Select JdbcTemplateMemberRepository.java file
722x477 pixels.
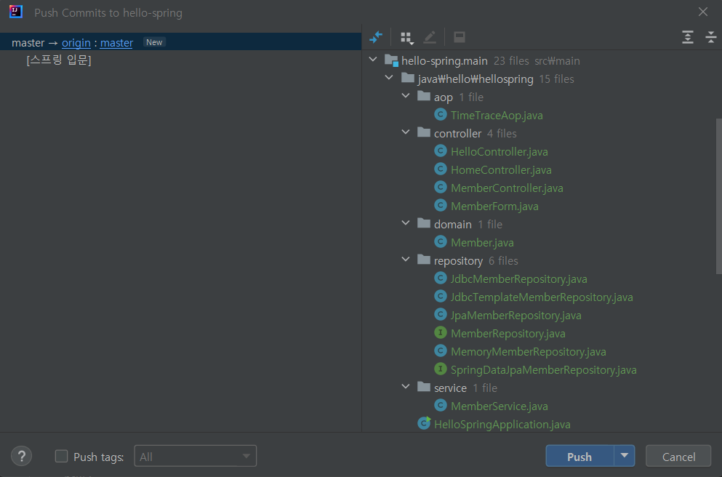pos(542,297)
